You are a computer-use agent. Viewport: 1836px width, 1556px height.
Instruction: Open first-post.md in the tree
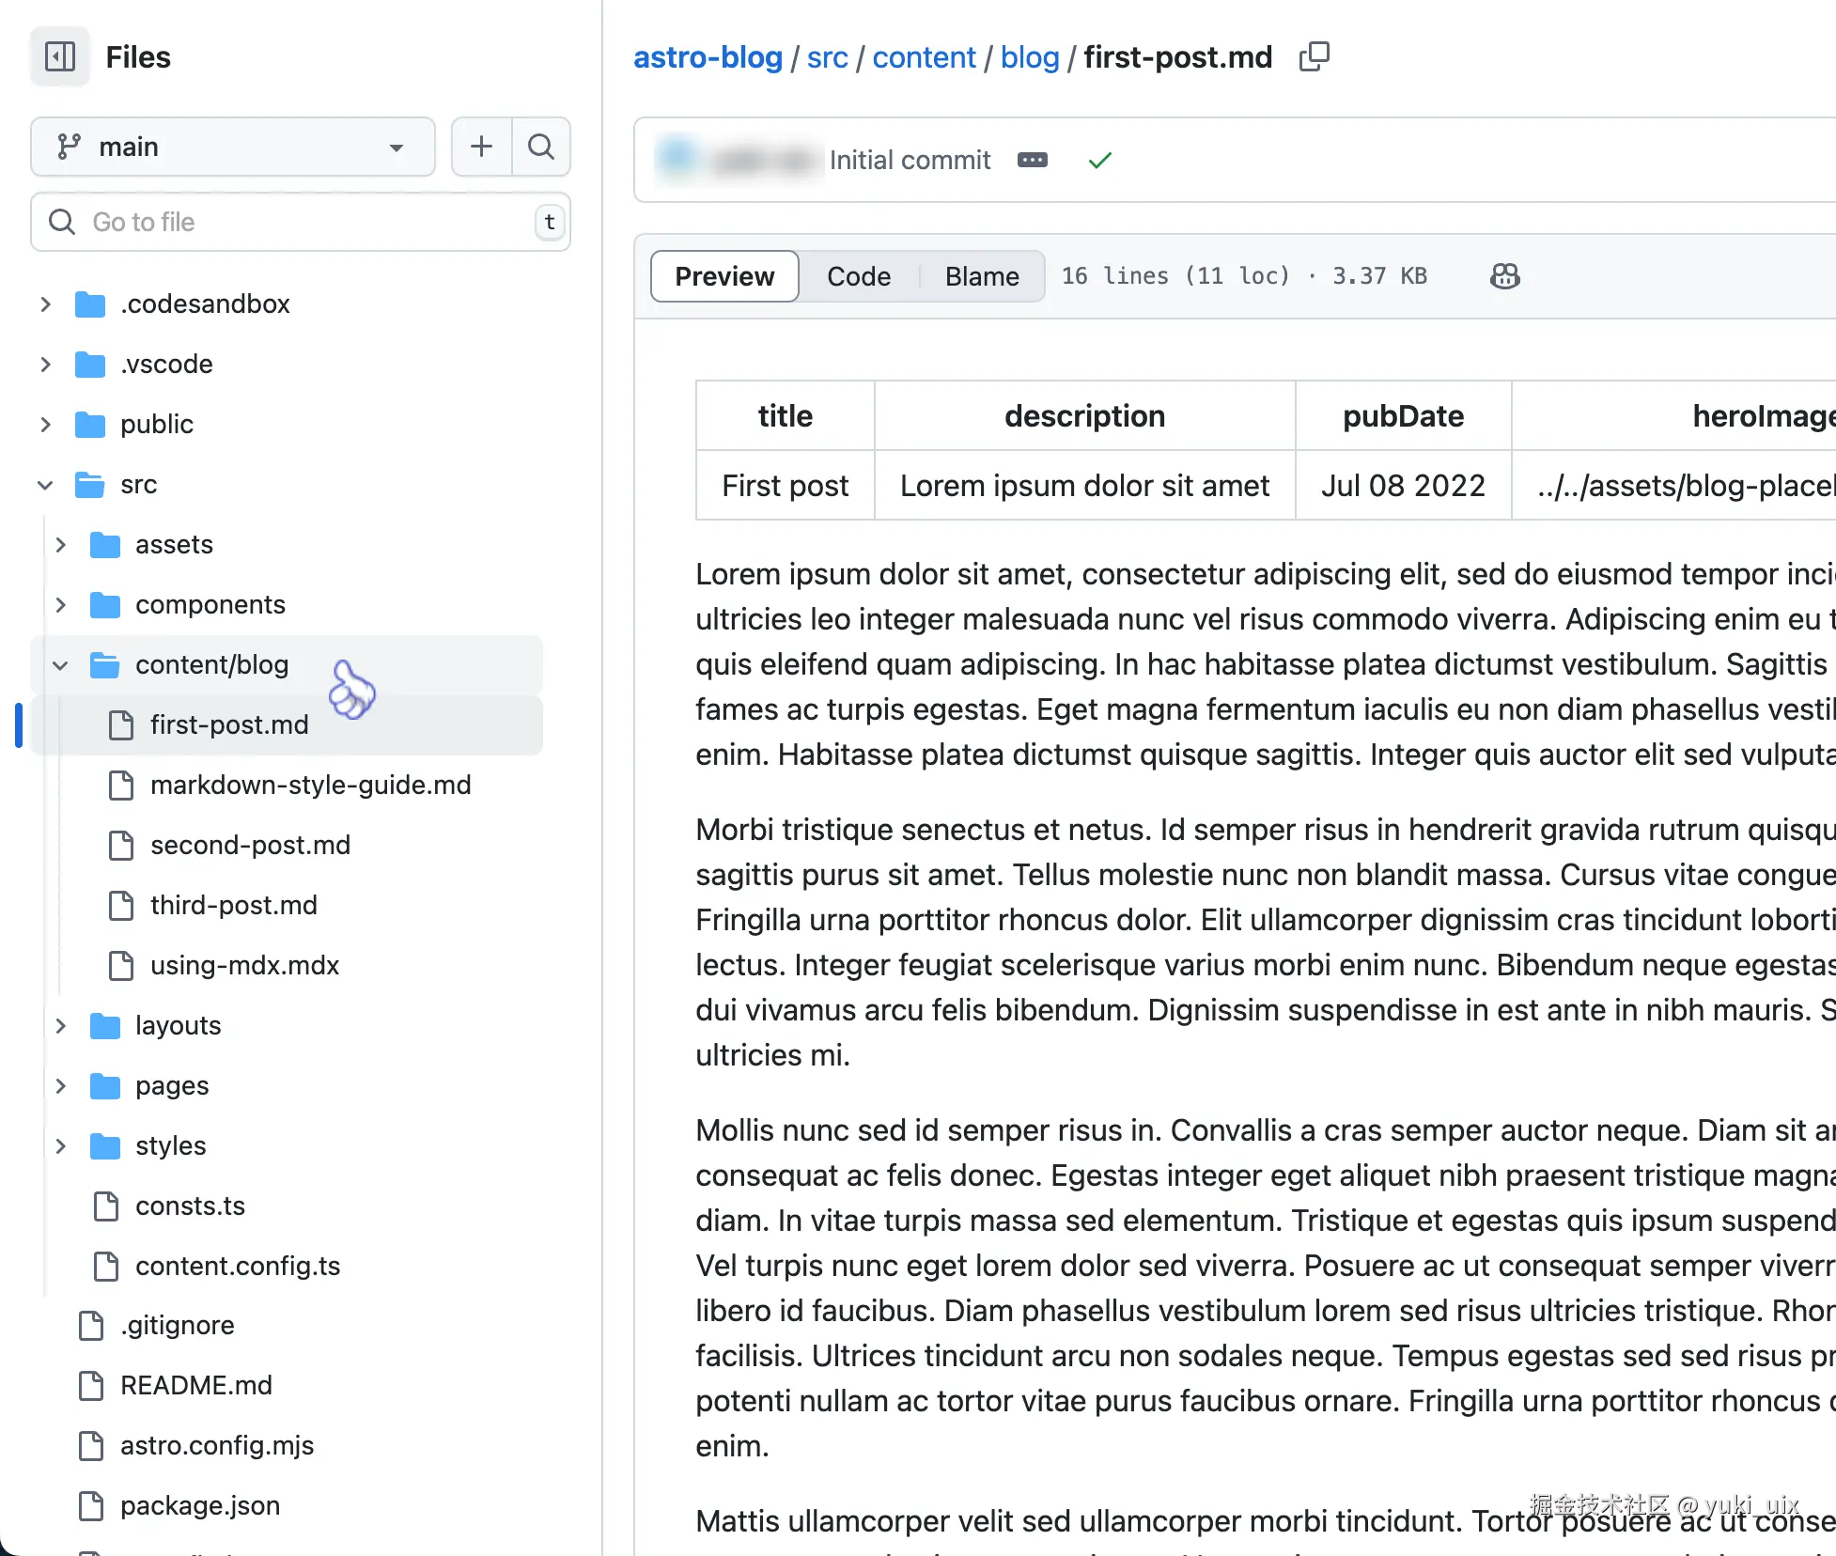coord(229,725)
